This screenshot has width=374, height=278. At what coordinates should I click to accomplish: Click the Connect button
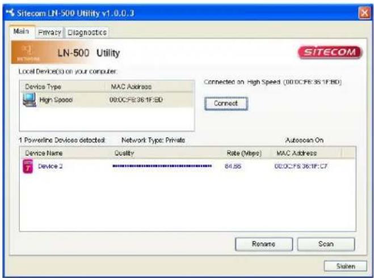pyautogui.click(x=226, y=103)
